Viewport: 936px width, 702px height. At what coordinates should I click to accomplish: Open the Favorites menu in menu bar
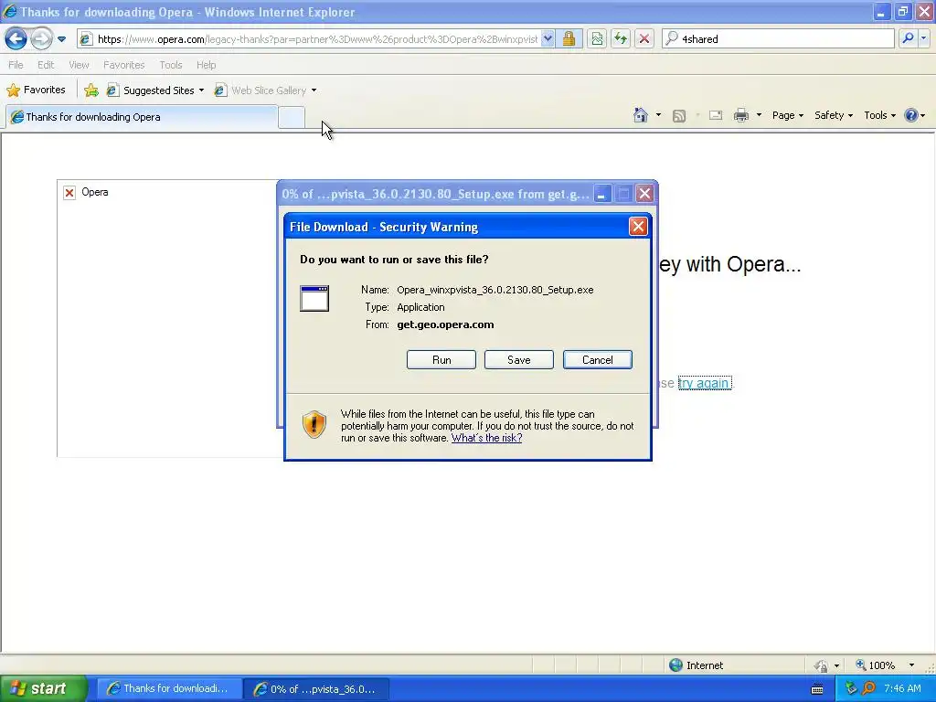coord(123,65)
